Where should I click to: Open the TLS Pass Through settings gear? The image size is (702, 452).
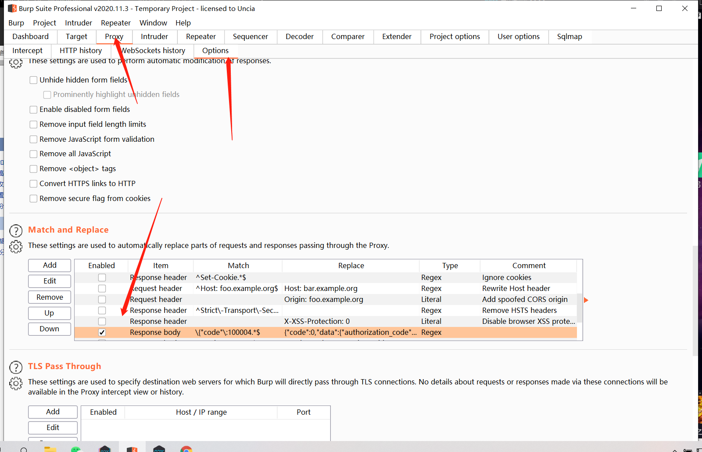point(16,384)
